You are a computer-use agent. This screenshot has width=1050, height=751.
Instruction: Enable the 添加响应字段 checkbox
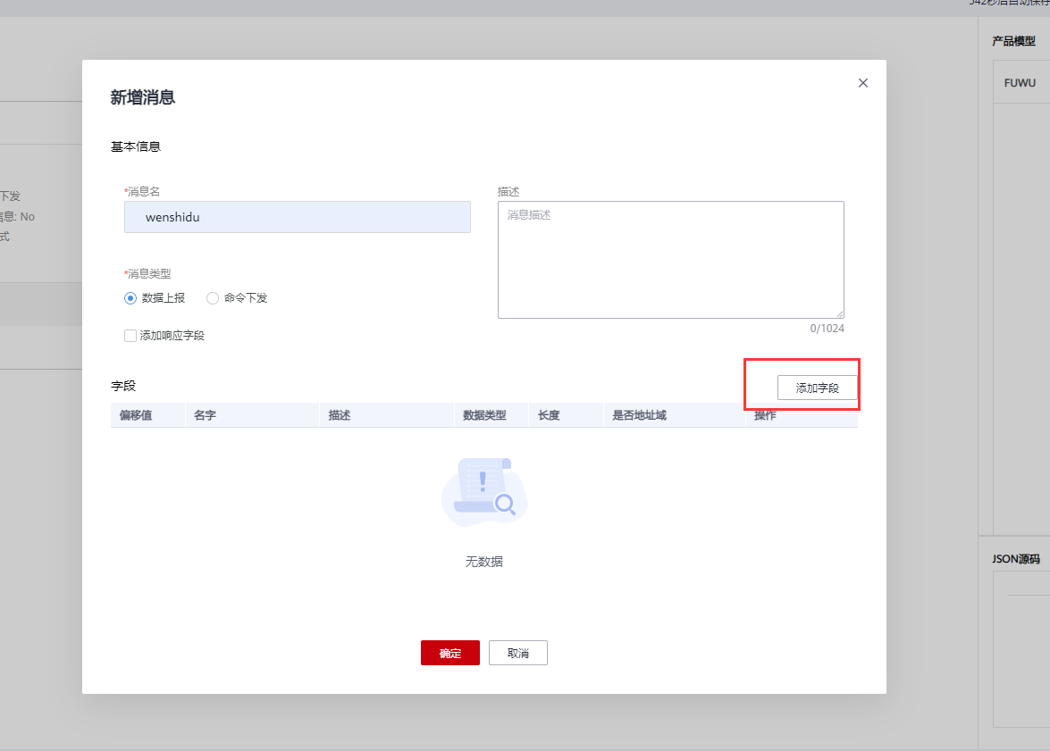[x=130, y=336]
